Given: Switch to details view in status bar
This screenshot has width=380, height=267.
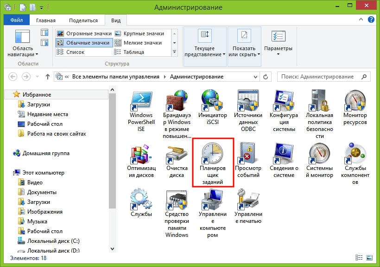Looking at the screenshot, I should (359, 258).
